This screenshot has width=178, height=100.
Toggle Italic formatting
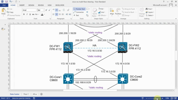coord(27,14)
